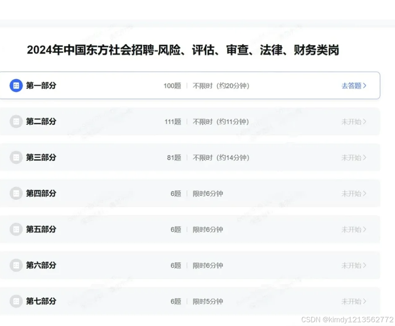Click 未开始 in the 第二部分 row

click(354, 122)
